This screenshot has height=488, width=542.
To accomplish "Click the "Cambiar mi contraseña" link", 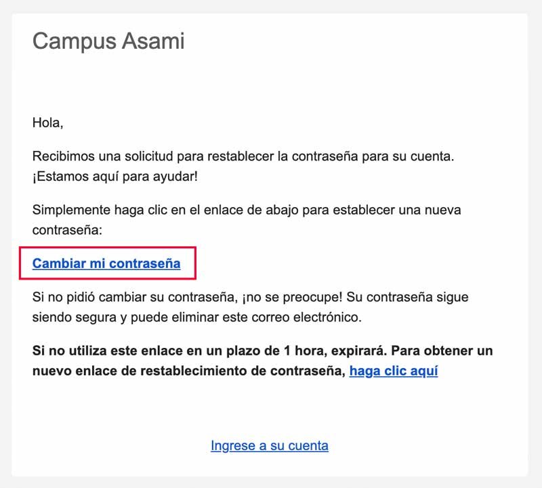I will pos(106,263).
